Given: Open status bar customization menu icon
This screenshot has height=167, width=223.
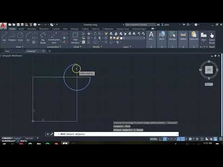Looking at the screenshot, I should point(221,139).
